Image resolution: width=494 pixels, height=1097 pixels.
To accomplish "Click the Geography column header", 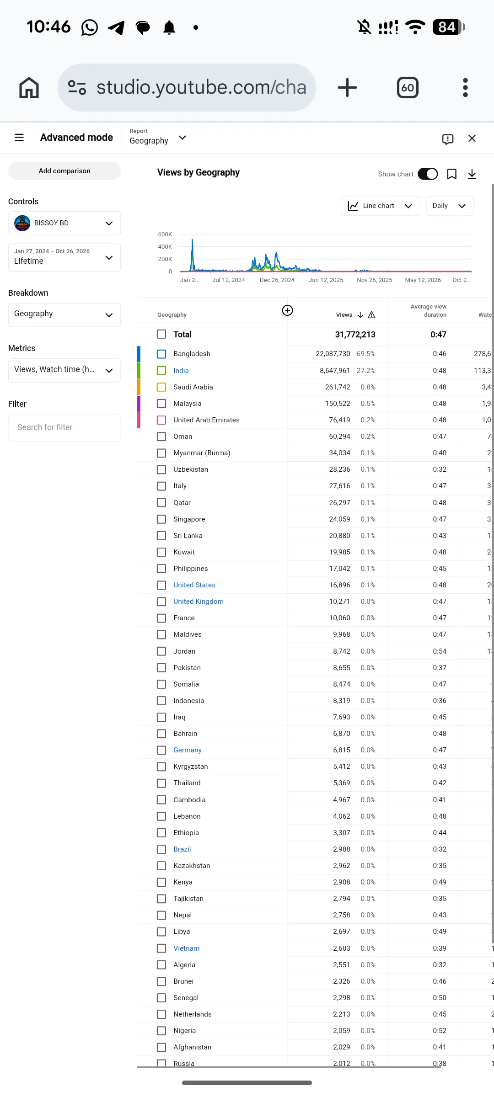I will pyautogui.click(x=172, y=315).
